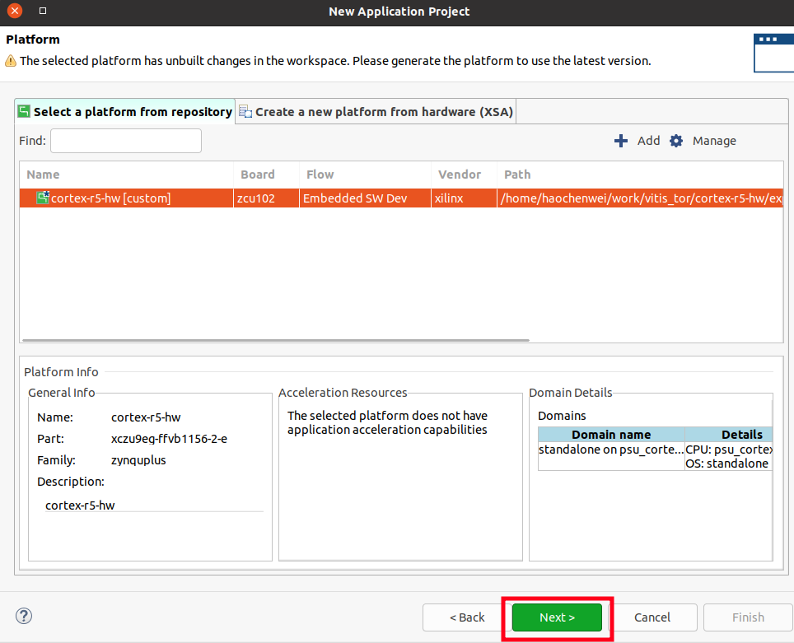Click the help question mark icon

(x=24, y=616)
